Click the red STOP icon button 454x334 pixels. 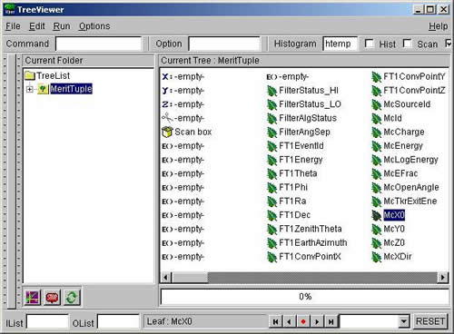[52, 298]
